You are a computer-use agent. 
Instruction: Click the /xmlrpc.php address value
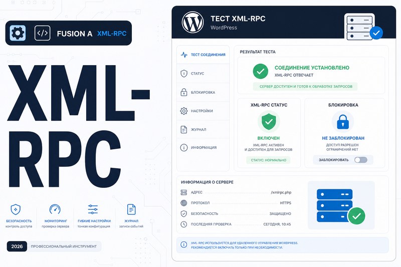281,192
